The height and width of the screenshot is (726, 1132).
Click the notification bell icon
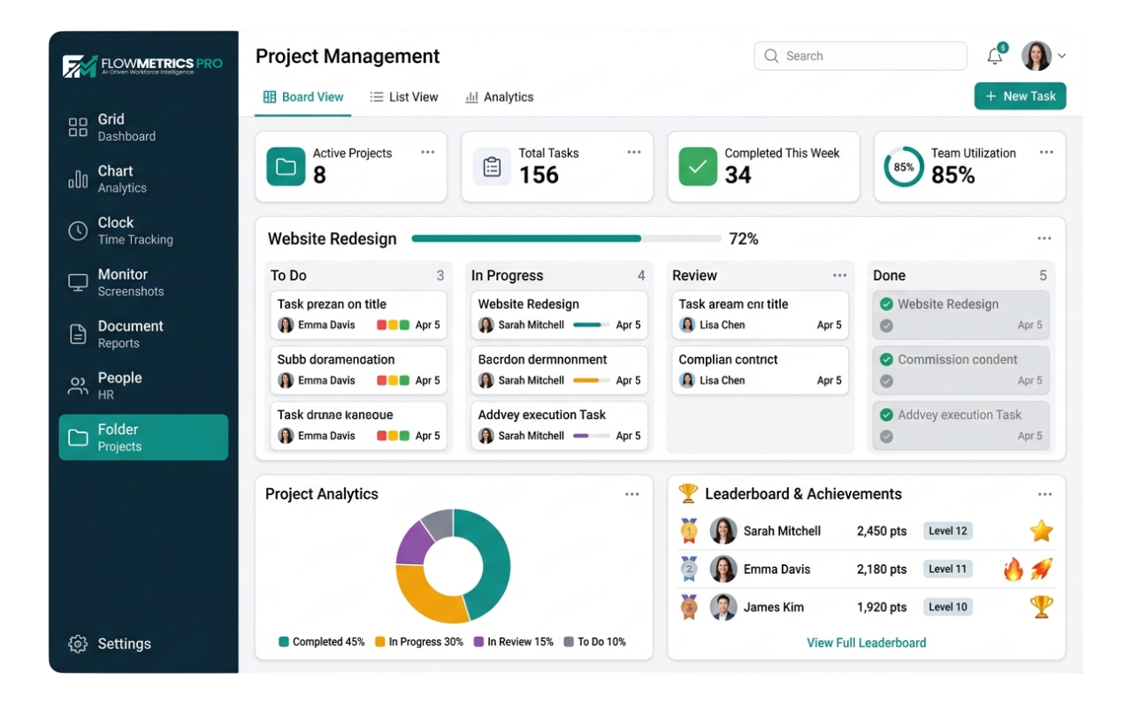coord(995,57)
